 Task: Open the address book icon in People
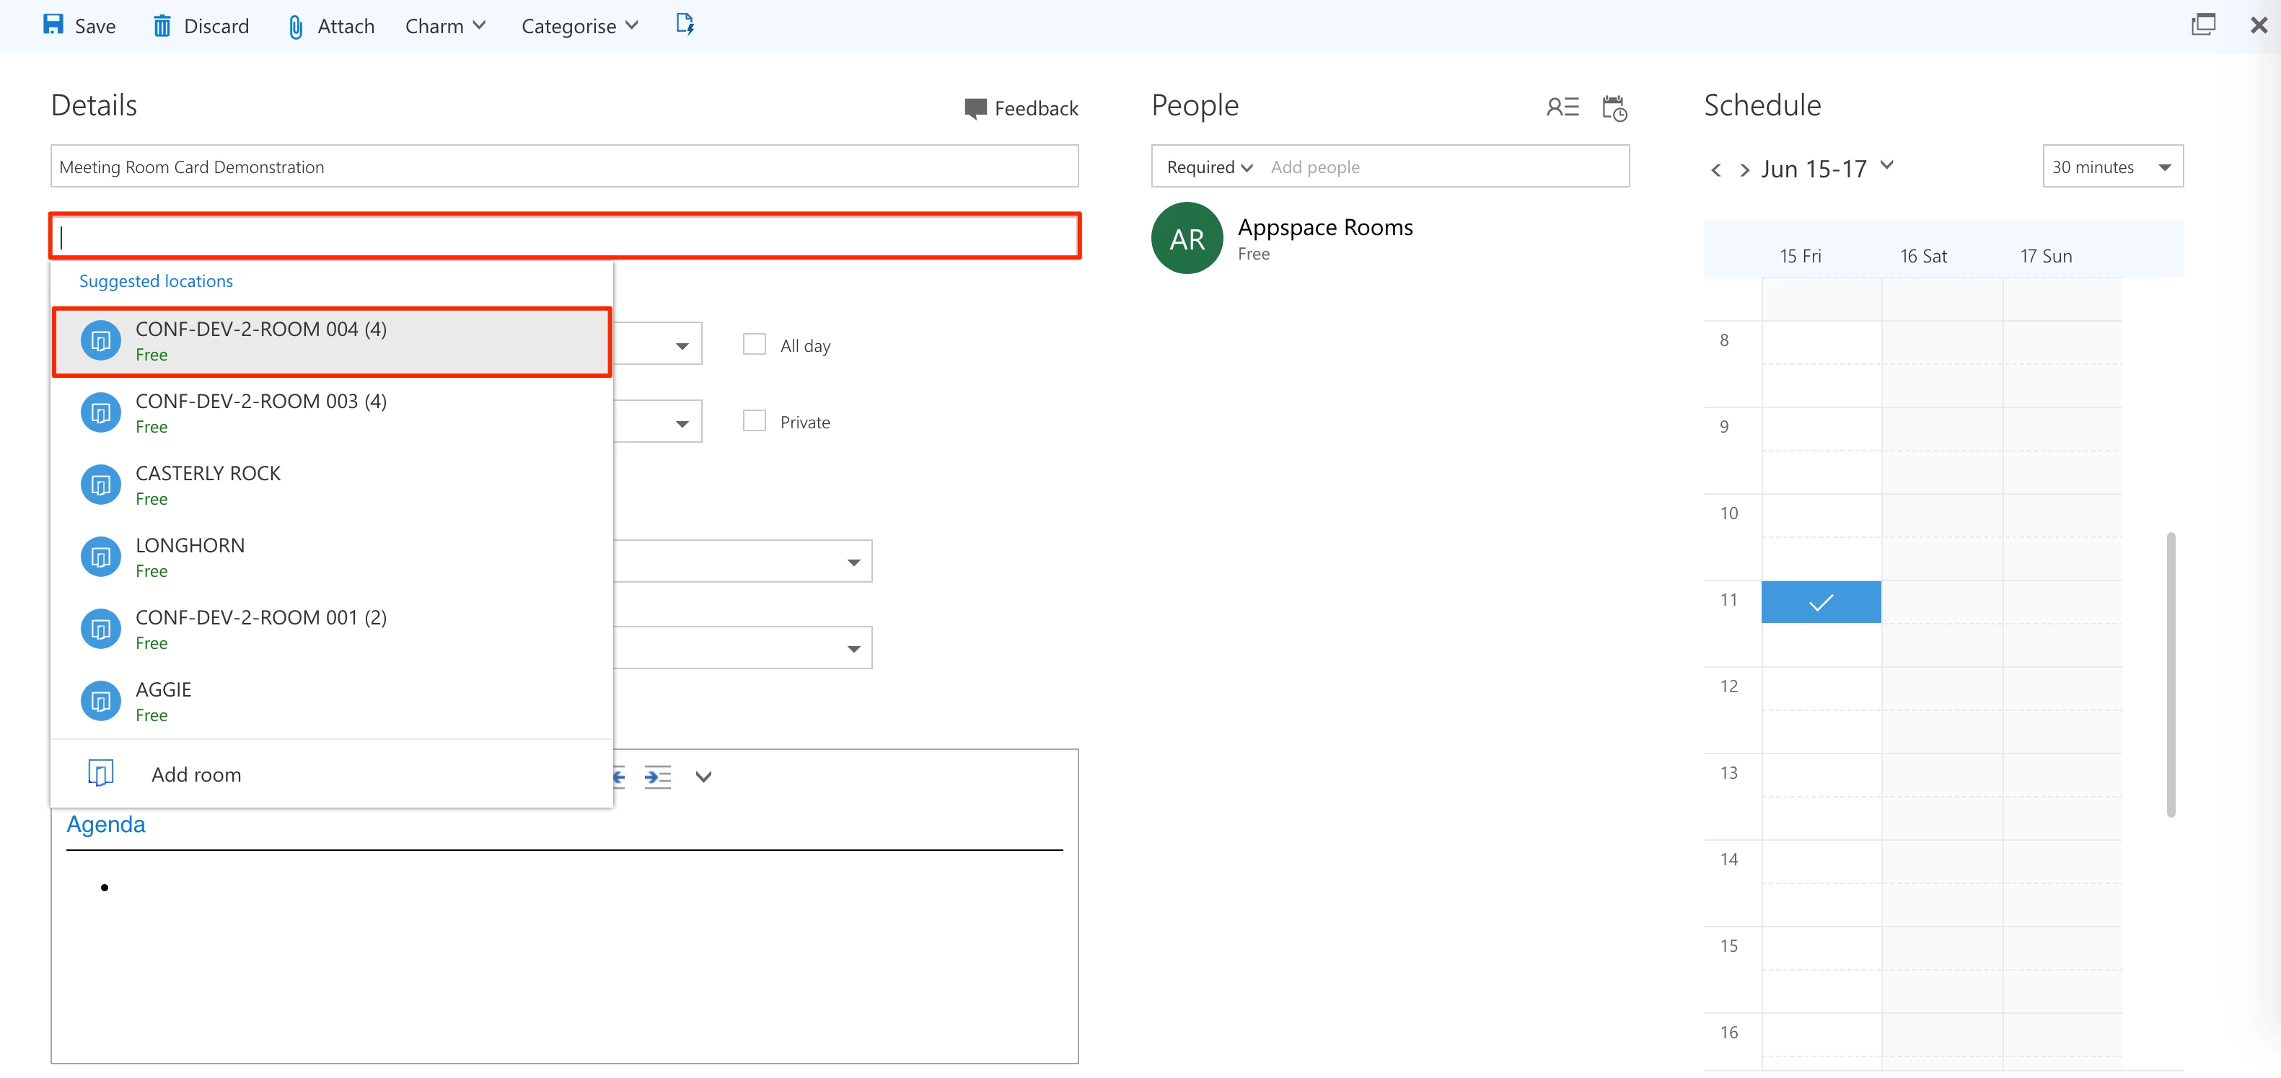tap(1562, 107)
